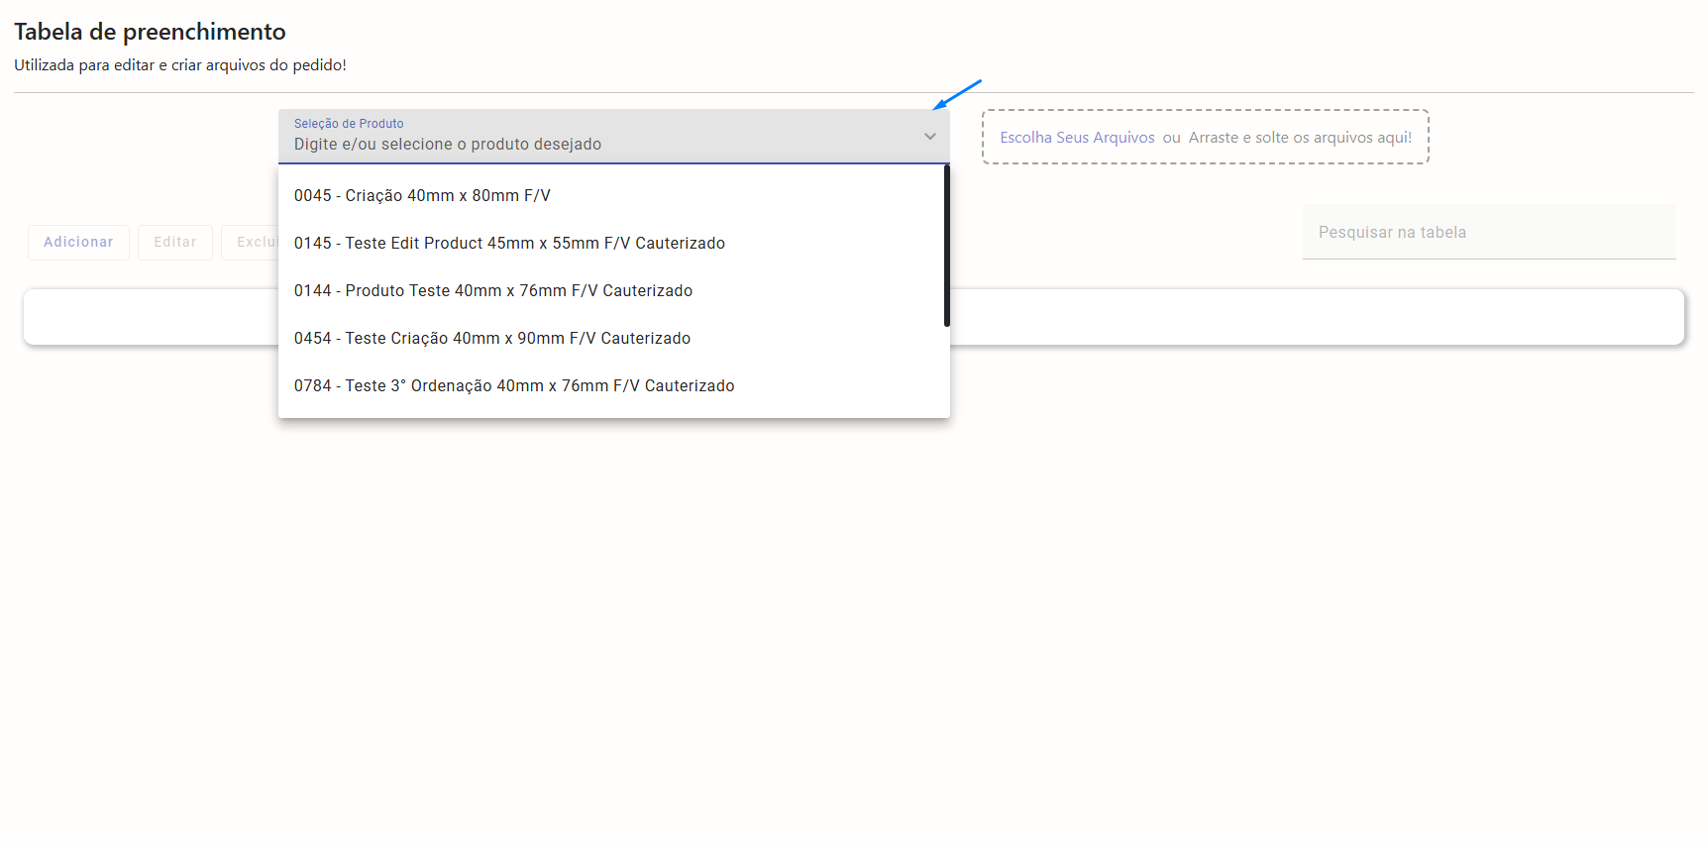The width and height of the screenshot is (1708, 843).
Task: Focus the Seleção de Produto text field
Action: coord(594,145)
